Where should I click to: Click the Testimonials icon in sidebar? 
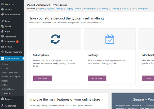tap(3, 37)
